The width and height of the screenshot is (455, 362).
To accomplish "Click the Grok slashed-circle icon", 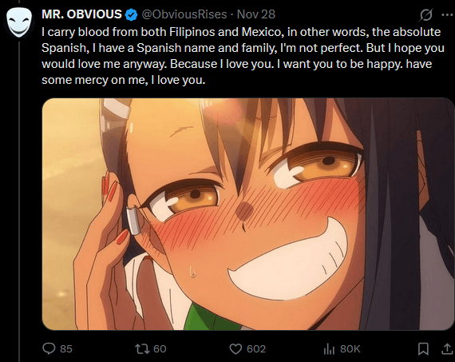I will [x=425, y=15].
